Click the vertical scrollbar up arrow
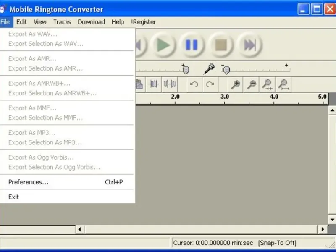The height and width of the screenshot is (252, 336). (x=332, y=110)
